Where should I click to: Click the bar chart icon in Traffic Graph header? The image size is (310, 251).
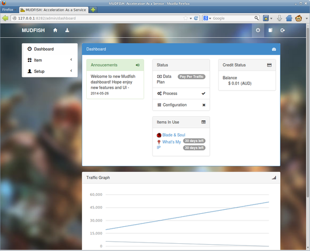274,178
